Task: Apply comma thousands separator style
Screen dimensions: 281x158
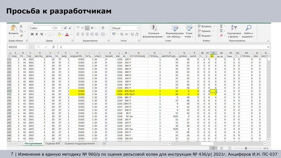Action: 126,34
